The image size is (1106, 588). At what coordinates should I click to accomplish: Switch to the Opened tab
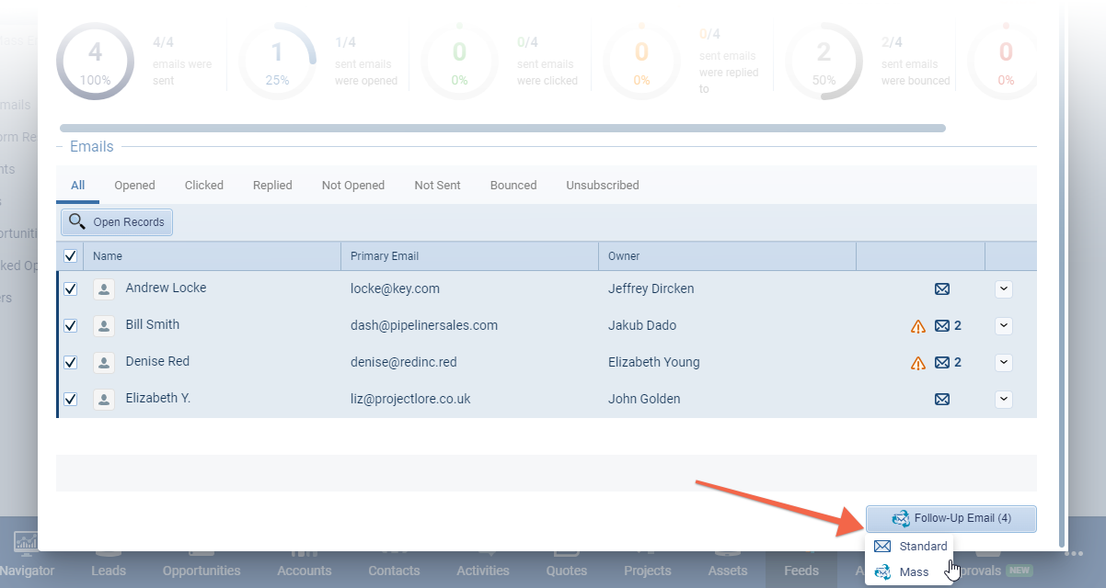coord(134,186)
